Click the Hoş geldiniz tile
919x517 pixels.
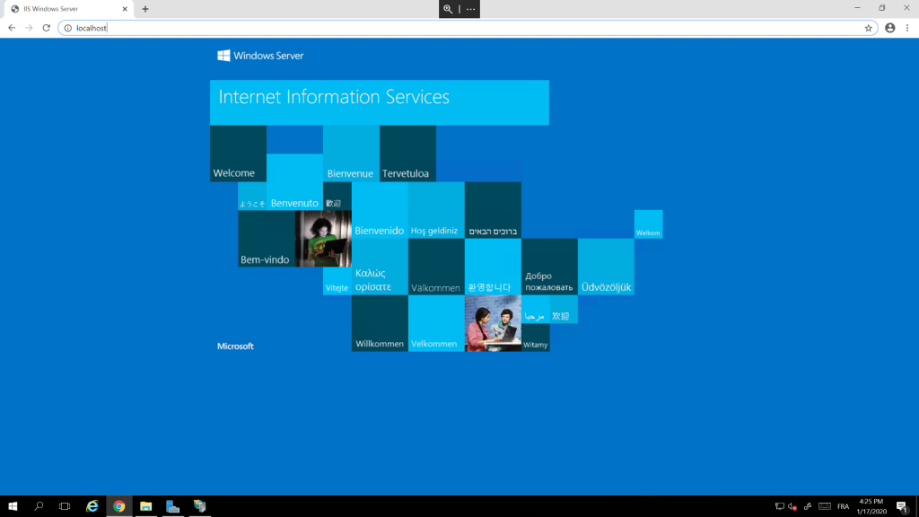point(436,210)
